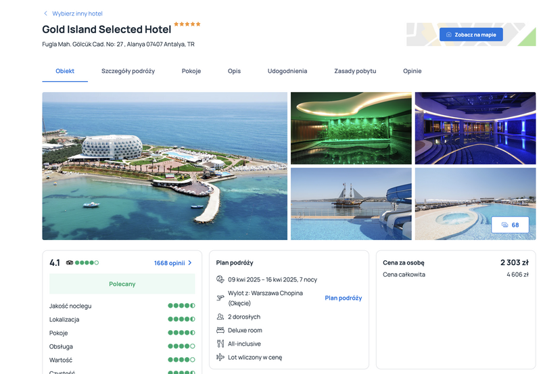
Task: Click the back chevron beside 'Wybierz inny hotel'
Action: click(45, 14)
